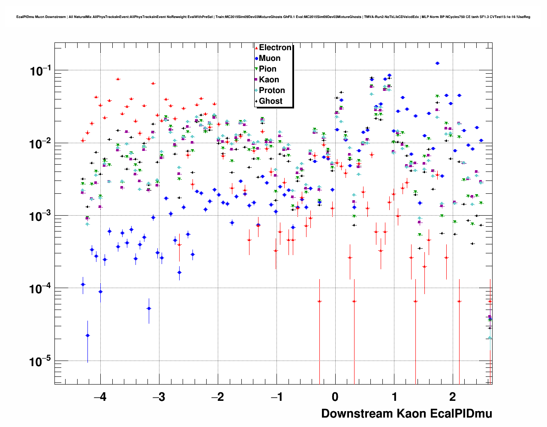The image size is (547, 427).
Task: Select the Ghost legend label
Action: click(x=270, y=101)
